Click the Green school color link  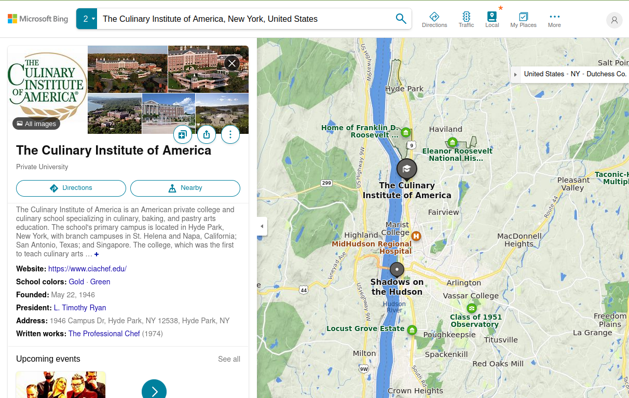coord(100,282)
